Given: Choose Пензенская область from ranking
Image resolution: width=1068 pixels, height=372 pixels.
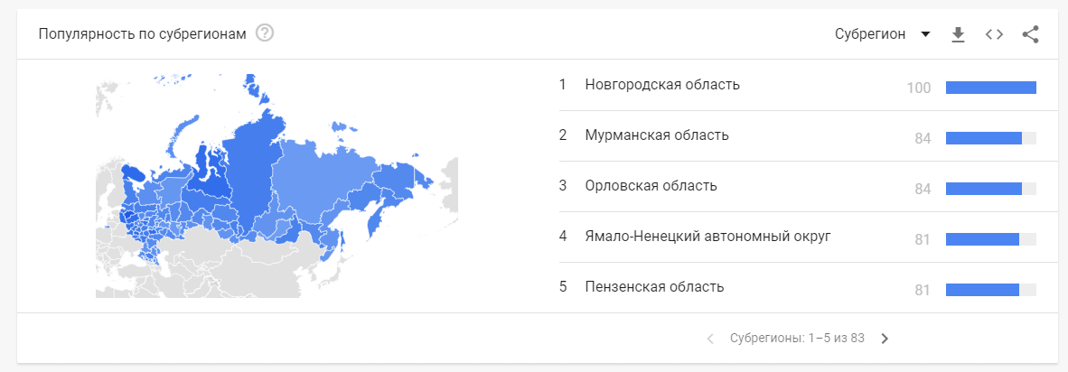Looking at the screenshot, I should (798, 287).
